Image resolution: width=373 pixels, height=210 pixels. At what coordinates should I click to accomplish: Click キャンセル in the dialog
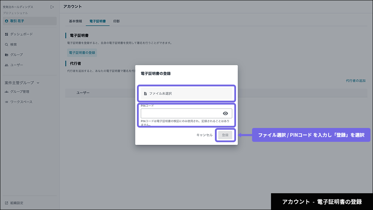pos(204,135)
